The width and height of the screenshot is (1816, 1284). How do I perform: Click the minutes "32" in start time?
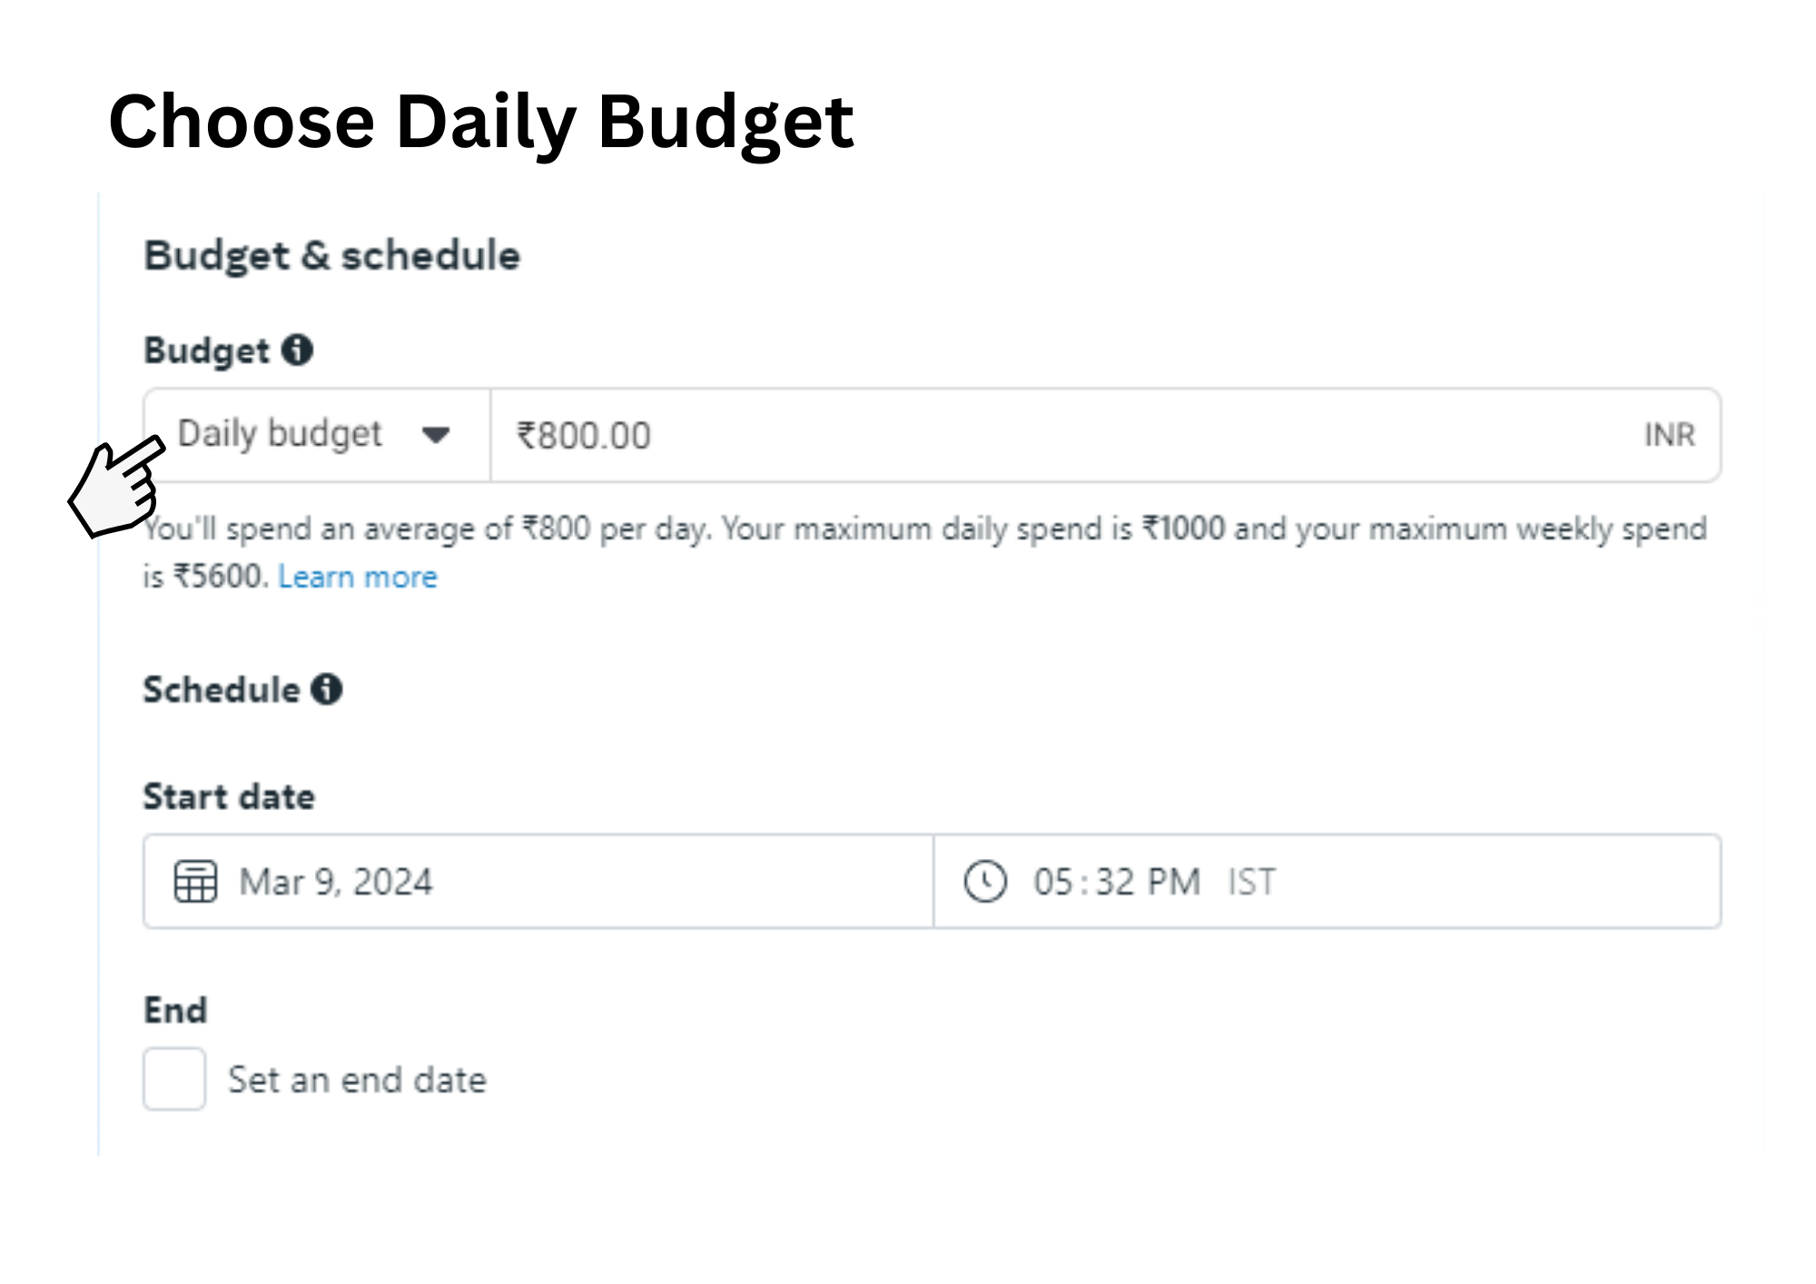point(1115,882)
